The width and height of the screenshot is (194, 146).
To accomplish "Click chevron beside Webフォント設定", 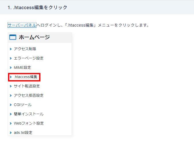I will click(11, 123).
